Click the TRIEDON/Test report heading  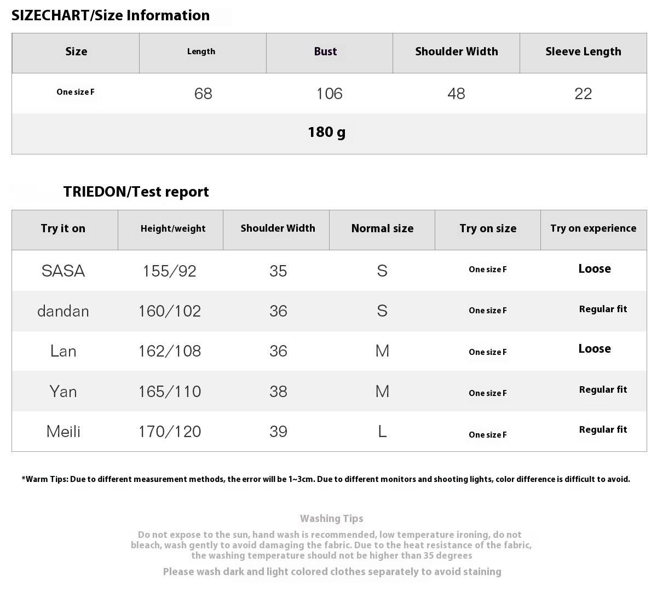[x=136, y=192]
